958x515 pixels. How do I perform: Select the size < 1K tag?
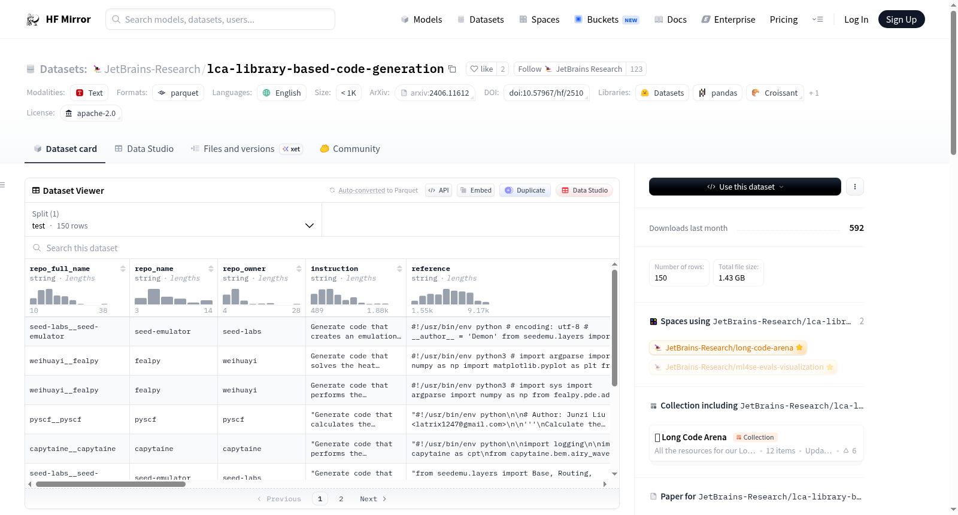pos(348,93)
